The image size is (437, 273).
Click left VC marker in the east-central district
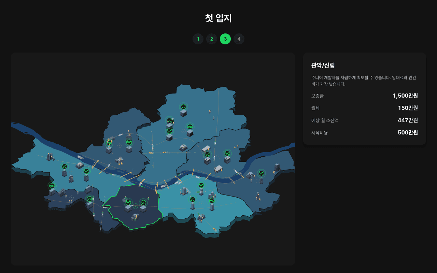pyautogui.click(x=207, y=155)
